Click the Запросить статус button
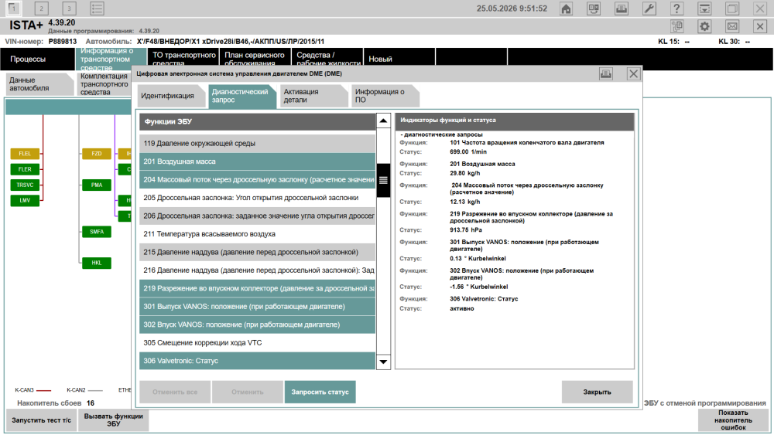This screenshot has width=774, height=435. click(x=320, y=393)
